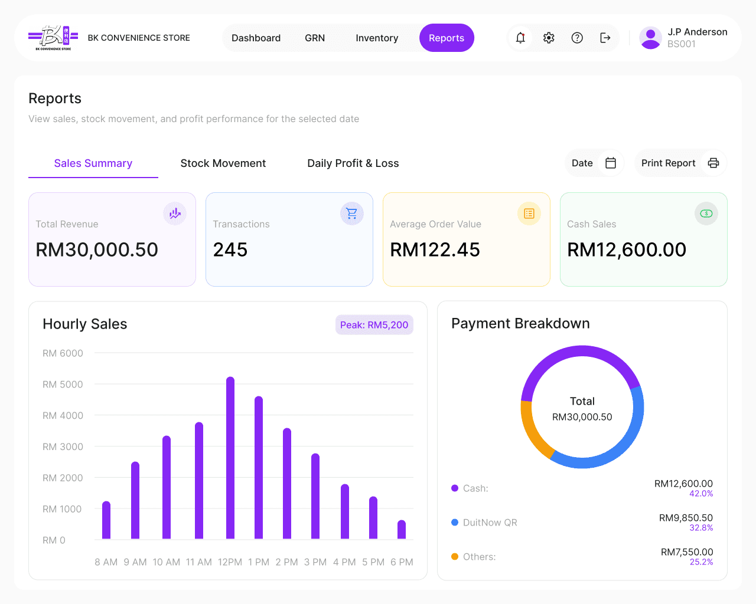Click the Total Revenue chart icon
Viewport: 756px width, 604px height.
click(x=175, y=214)
